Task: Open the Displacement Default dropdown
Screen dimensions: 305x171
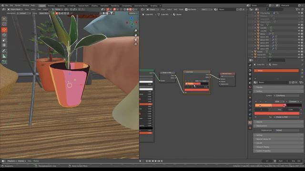Action: pyautogui.click(x=286, y=130)
